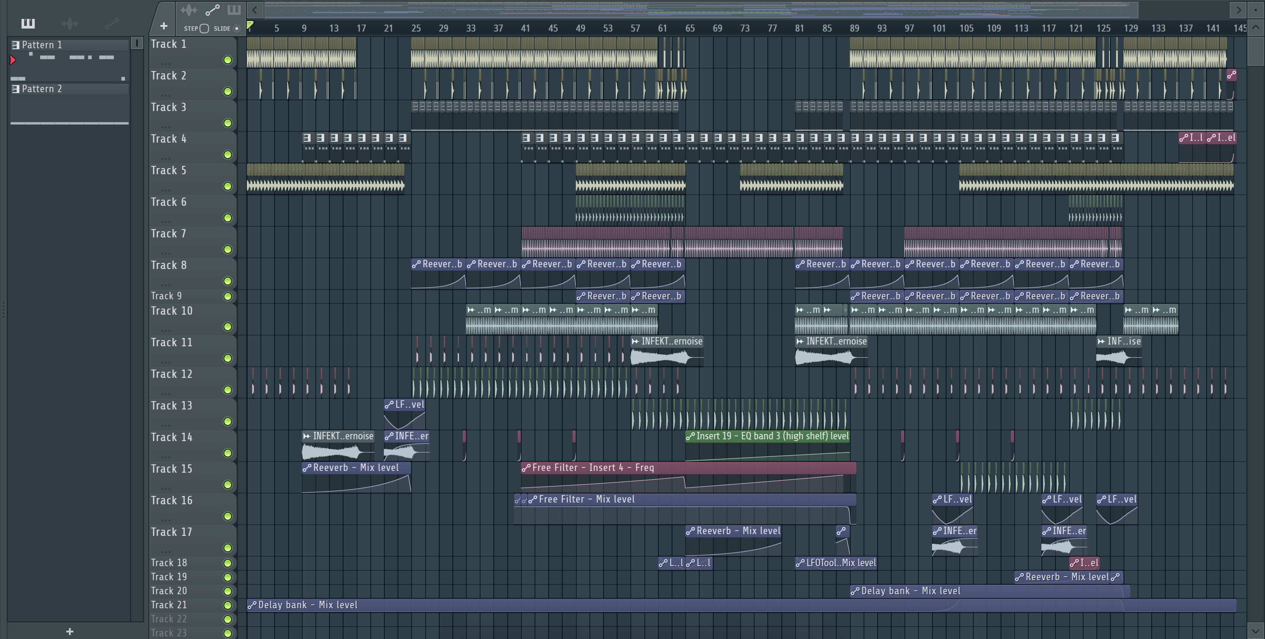Image resolution: width=1265 pixels, height=639 pixels.
Task: Focus pattern clips using header keyboard icon
Action: tap(234, 10)
